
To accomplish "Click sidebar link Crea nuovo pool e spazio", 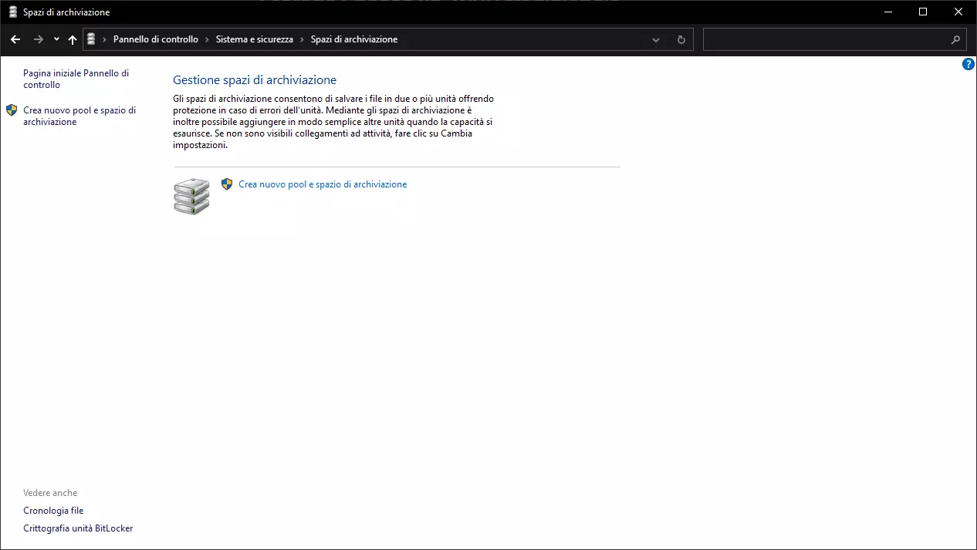I will coord(79,116).
